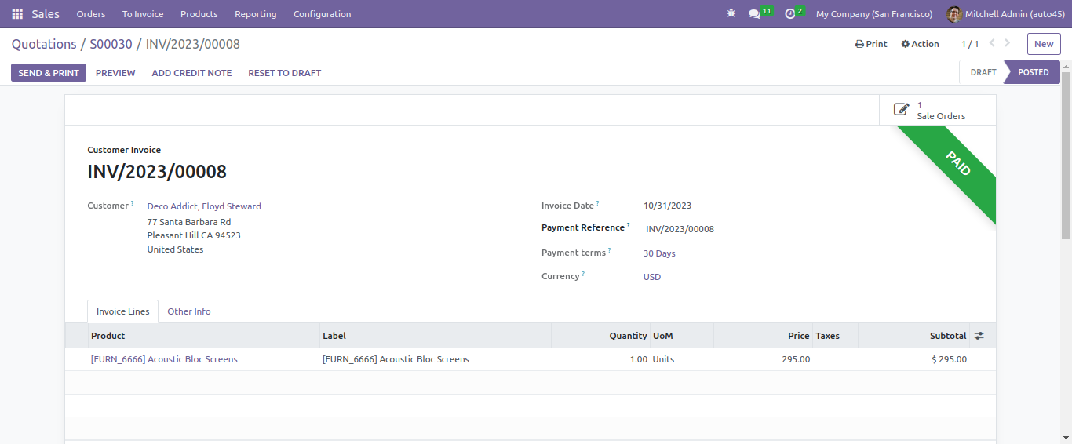Select the Draft status stage
This screenshot has width=1072, height=444.
click(x=983, y=72)
